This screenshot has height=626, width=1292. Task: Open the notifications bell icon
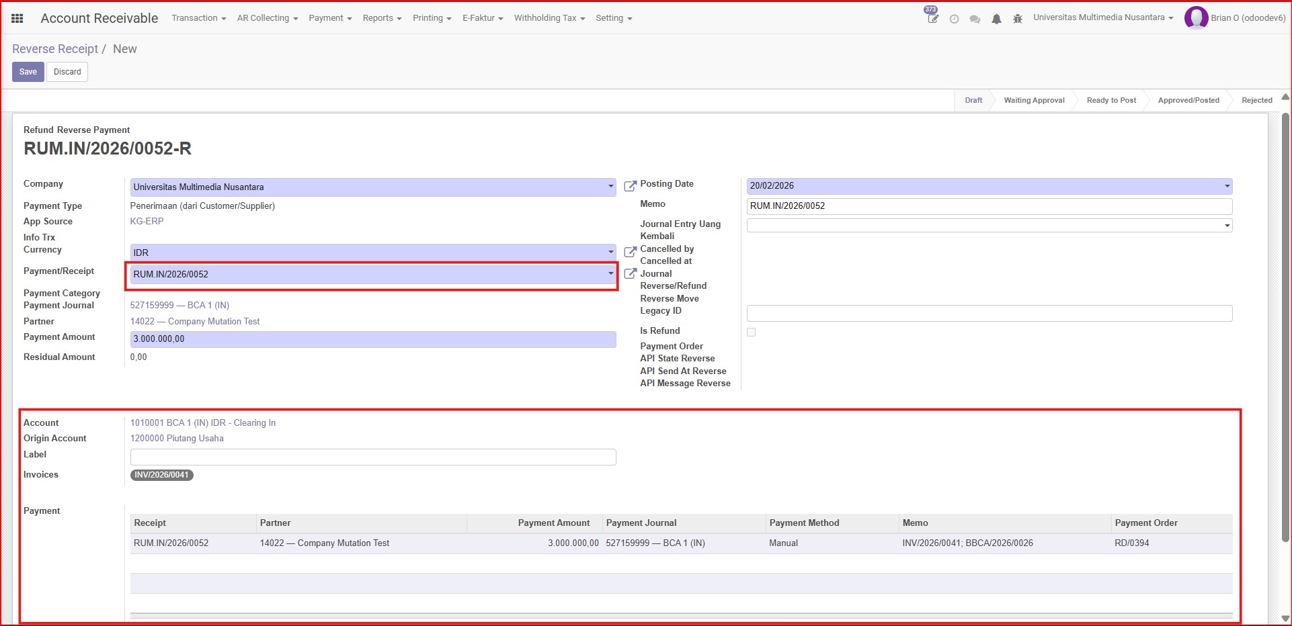(x=996, y=19)
